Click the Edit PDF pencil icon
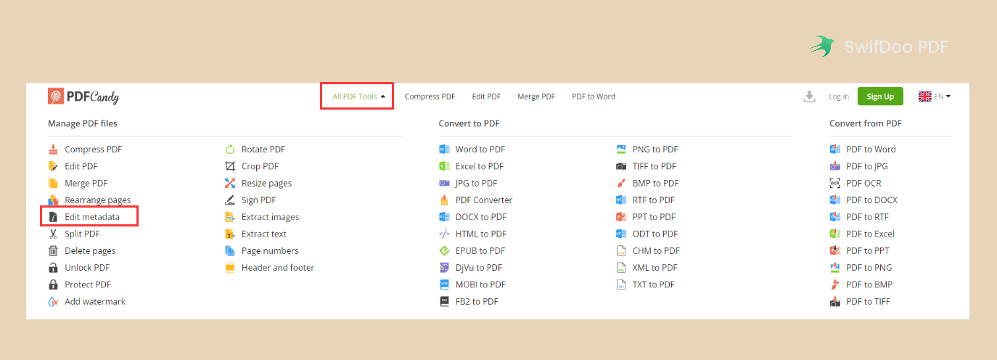Image resolution: width=997 pixels, height=360 pixels. pos(53,166)
